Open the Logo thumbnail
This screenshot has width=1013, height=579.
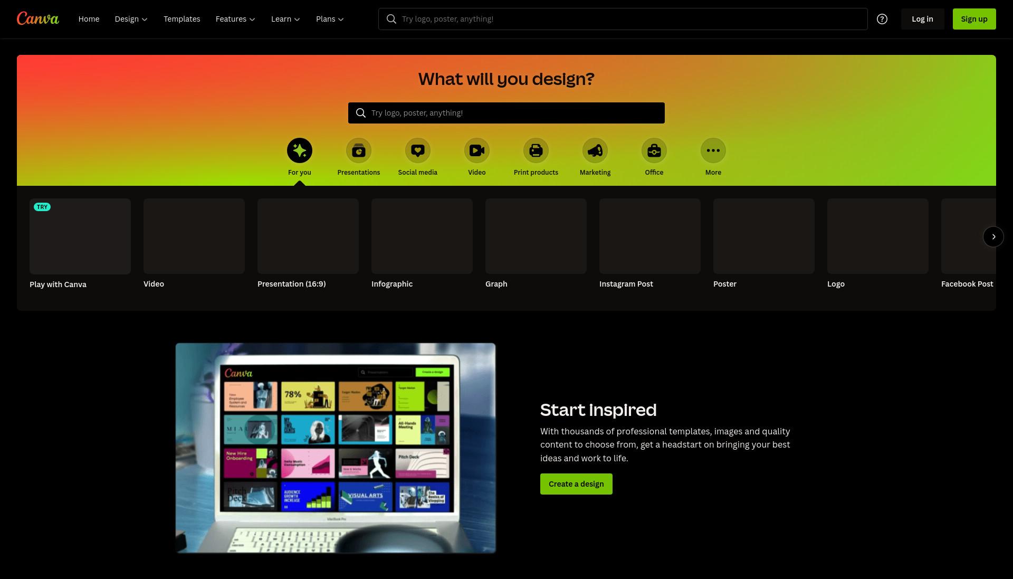coord(878,236)
